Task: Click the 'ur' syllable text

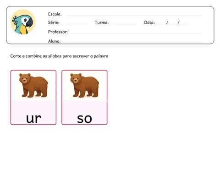Action: point(33,118)
